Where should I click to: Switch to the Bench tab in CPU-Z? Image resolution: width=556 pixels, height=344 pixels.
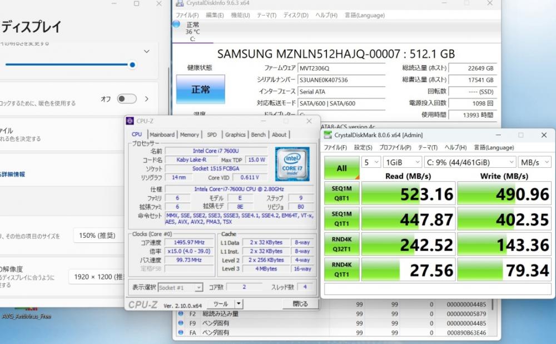tap(258, 134)
